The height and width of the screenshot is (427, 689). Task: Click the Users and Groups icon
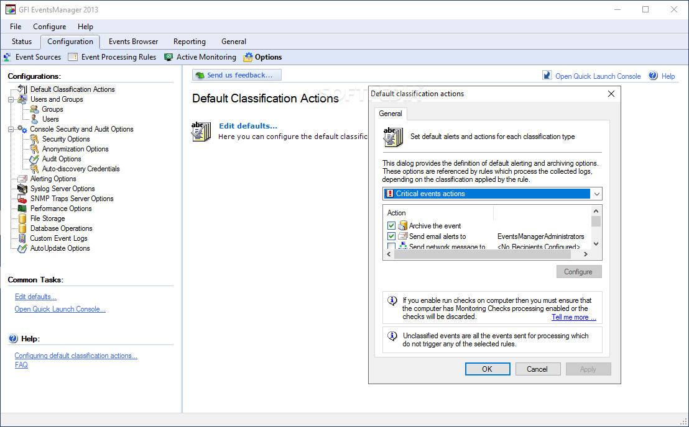(x=22, y=99)
